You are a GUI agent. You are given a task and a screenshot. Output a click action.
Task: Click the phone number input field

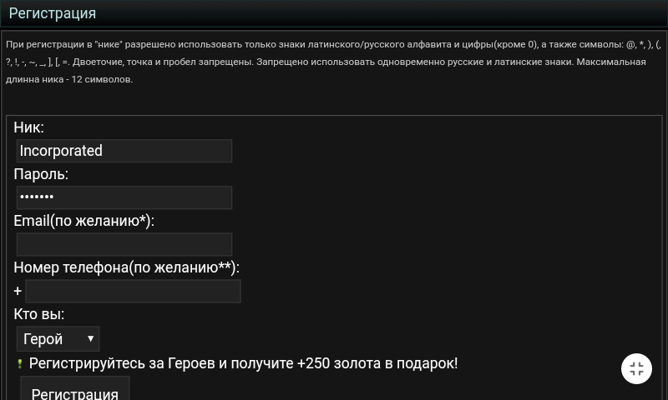(133, 291)
